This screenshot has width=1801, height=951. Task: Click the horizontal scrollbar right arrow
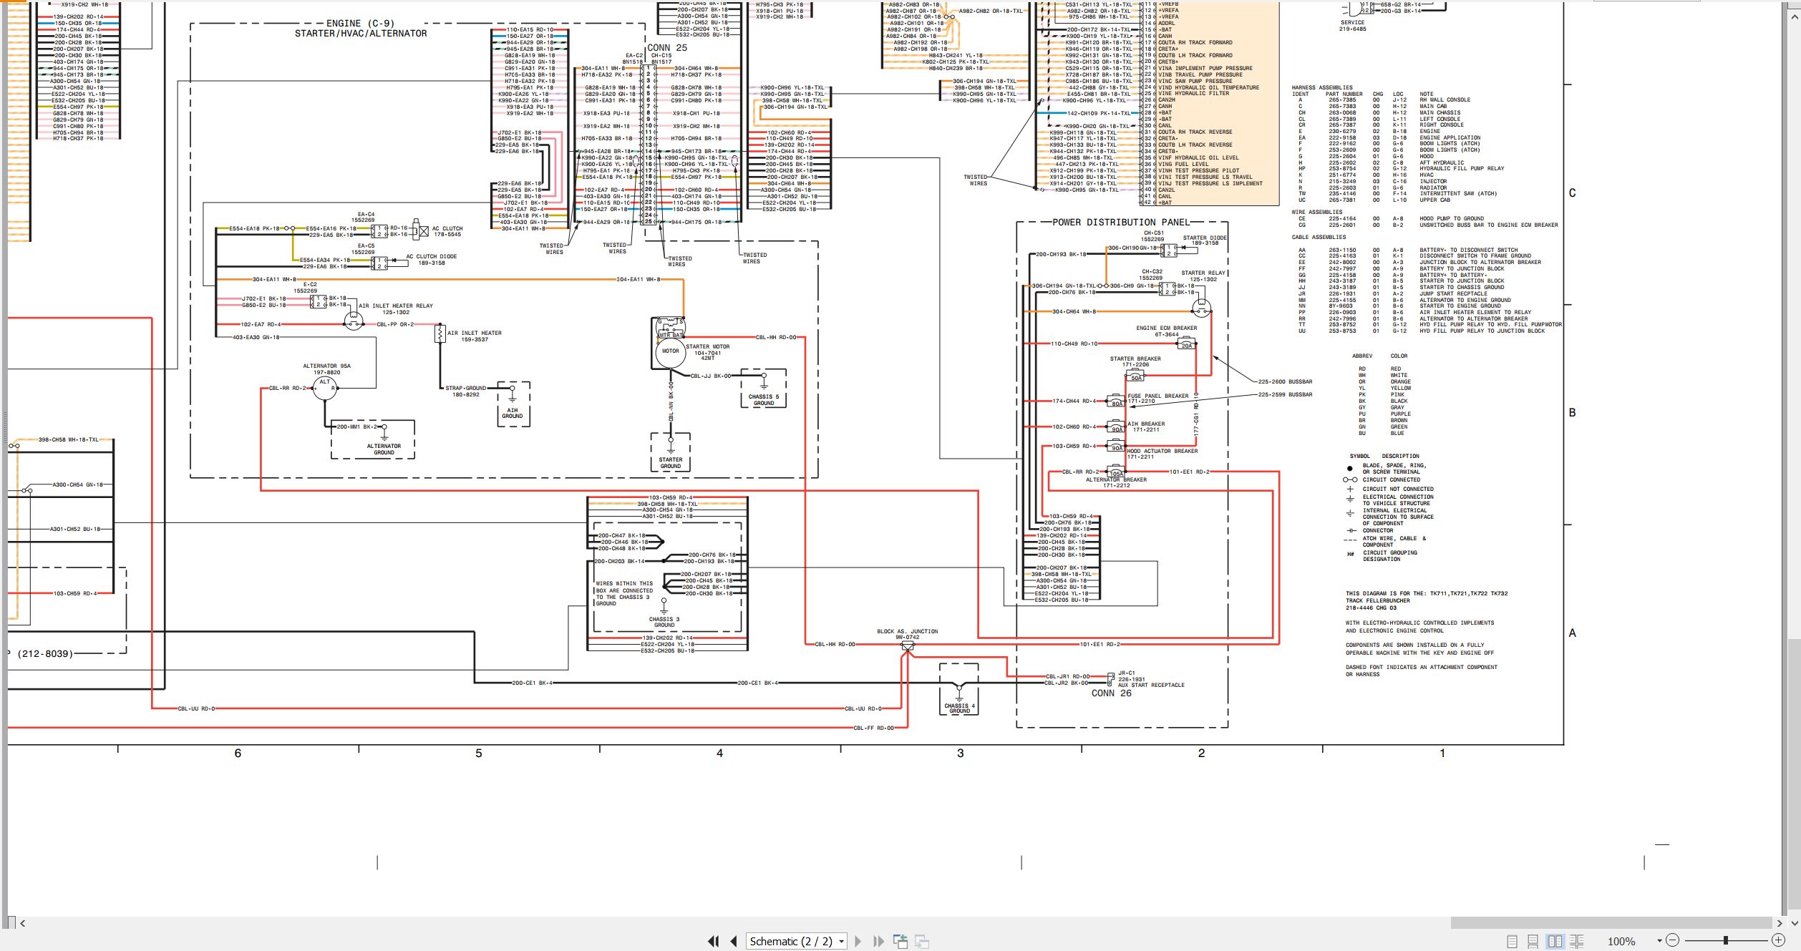[1780, 923]
